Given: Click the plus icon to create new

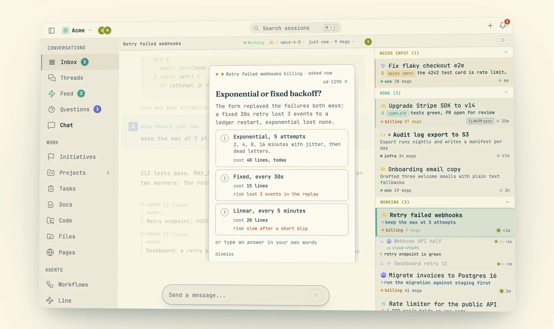Looking at the screenshot, I should pyautogui.click(x=490, y=26).
